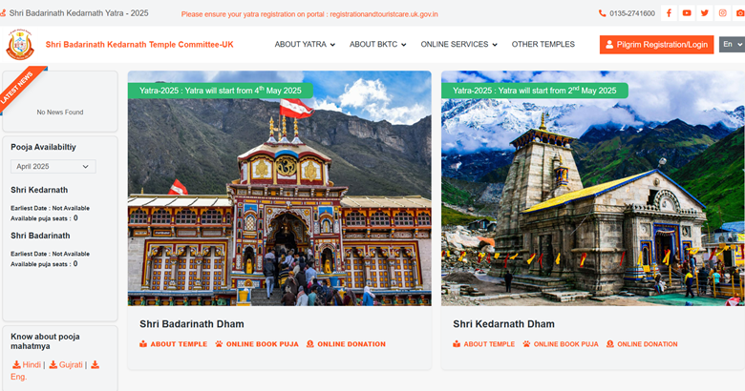Go to Other Temples page
The width and height of the screenshot is (745, 391).
click(543, 44)
